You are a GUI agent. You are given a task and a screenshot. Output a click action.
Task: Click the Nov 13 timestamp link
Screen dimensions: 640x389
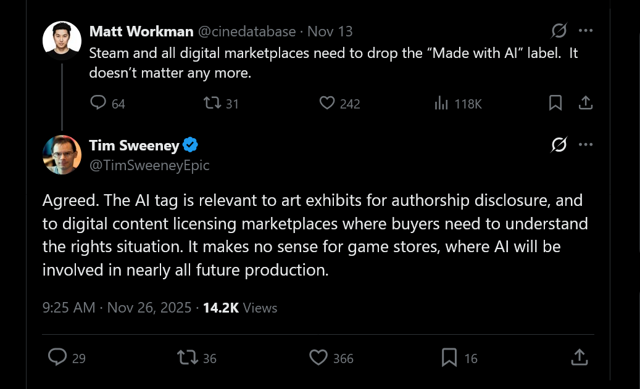coord(330,31)
